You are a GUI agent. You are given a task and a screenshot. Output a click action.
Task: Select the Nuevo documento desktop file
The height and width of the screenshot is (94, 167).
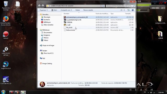coord(18,6)
